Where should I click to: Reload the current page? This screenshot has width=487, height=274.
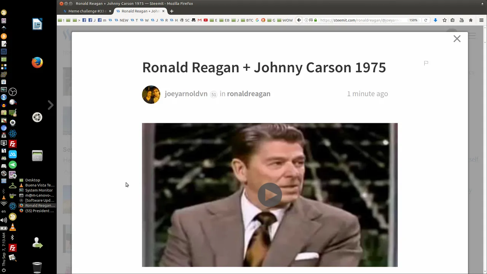click(426, 20)
